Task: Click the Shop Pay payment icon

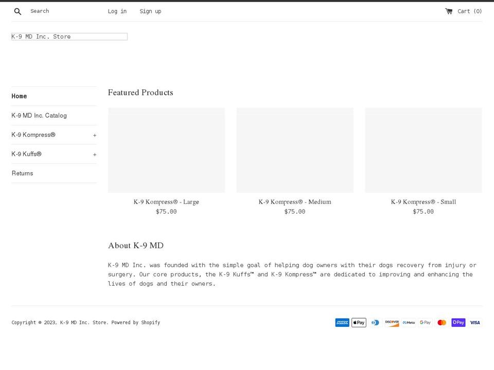Action: tap(458, 323)
